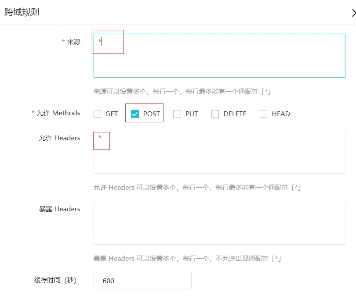Click the asterisk in the 允许 Headers field
356x299 pixels.
pos(100,137)
